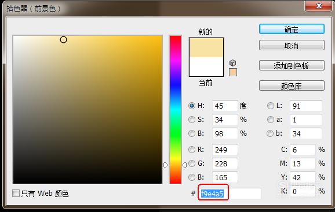This screenshot has width=335, height=212.
Task: Click the 新的 label above the swatch
Action: click(206, 32)
